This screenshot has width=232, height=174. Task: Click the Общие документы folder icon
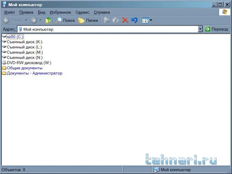[4, 68]
